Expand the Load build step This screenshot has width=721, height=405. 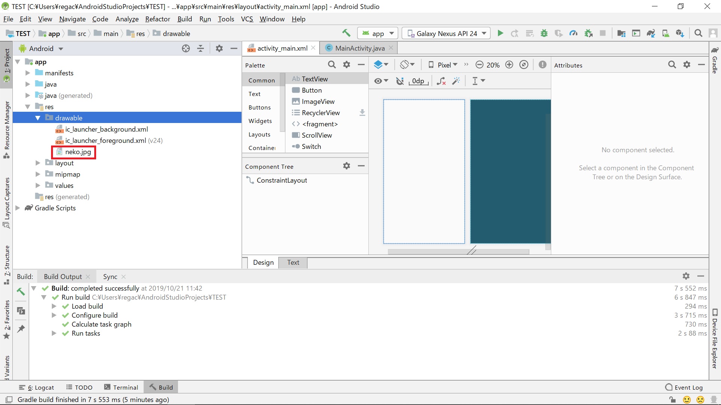click(x=54, y=306)
